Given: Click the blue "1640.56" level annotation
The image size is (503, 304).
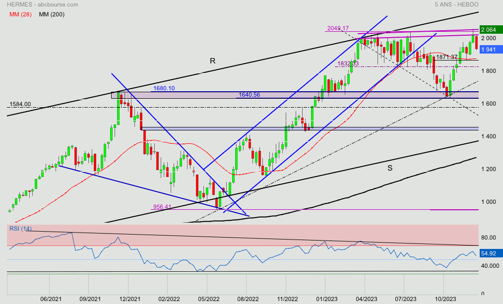Looking at the screenshot, I should [x=249, y=95].
